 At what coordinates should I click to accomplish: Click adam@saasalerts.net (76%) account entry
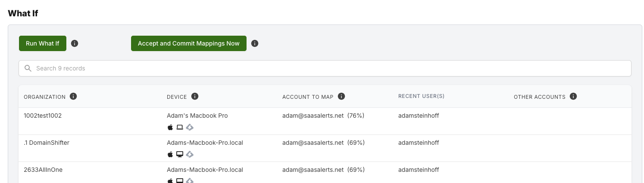pos(323,116)
